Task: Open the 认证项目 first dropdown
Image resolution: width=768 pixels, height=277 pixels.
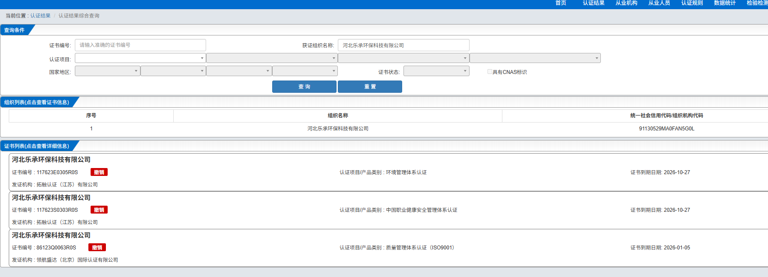Action: tap(140, 58)
